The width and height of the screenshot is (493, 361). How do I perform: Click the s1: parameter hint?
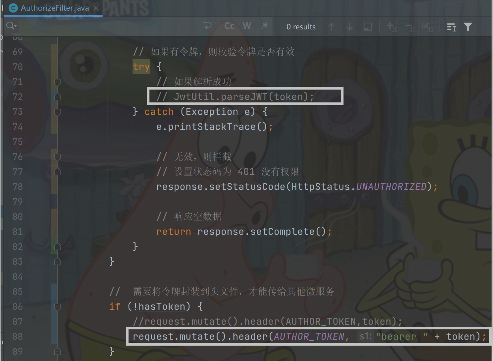365,336
